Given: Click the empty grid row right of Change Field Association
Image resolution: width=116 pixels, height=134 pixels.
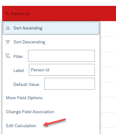Looking at the screenshot, I should click(x=108, y=105).
